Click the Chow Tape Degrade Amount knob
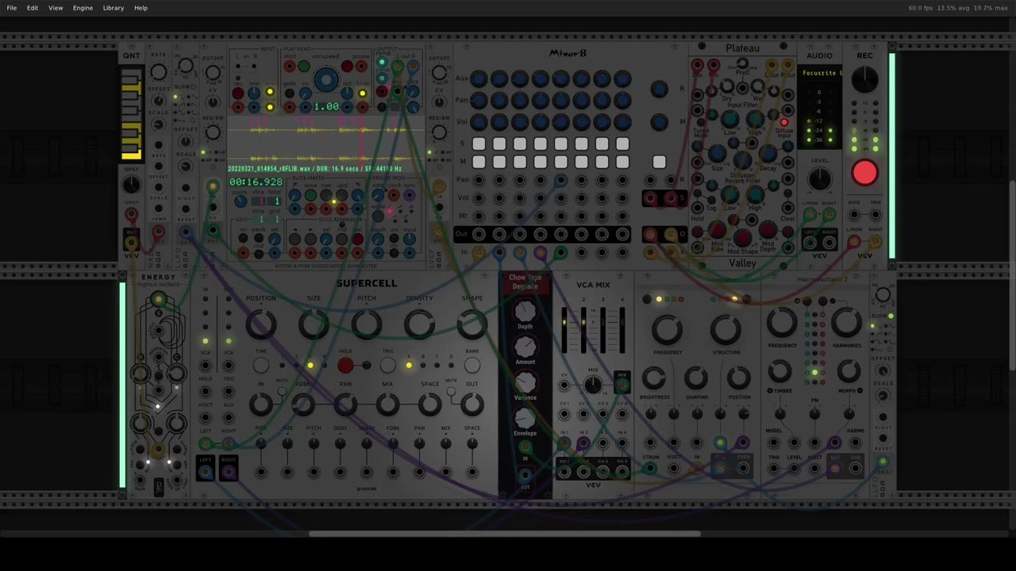The image size is (1016, 571). point(525,346)
